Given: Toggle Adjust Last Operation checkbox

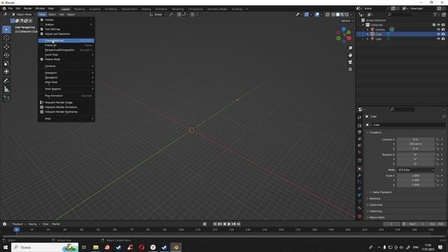Looking at the screenshot, I should (42, 34).
